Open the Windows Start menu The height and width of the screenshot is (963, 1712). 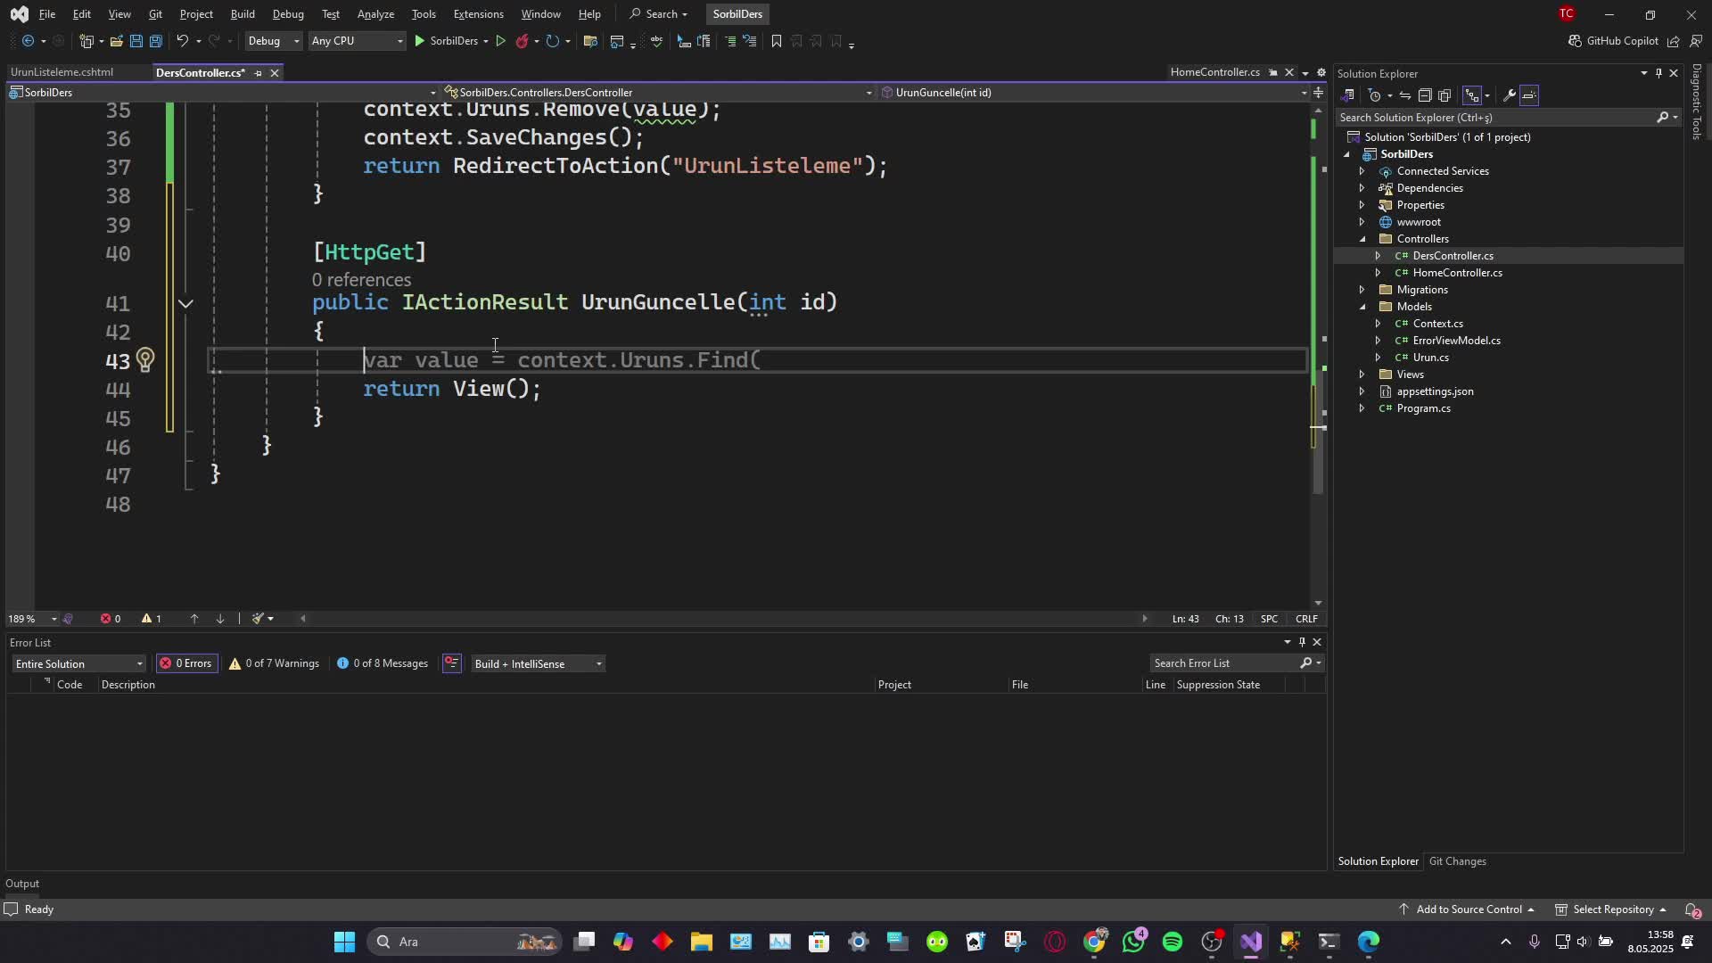coord(344,942)
